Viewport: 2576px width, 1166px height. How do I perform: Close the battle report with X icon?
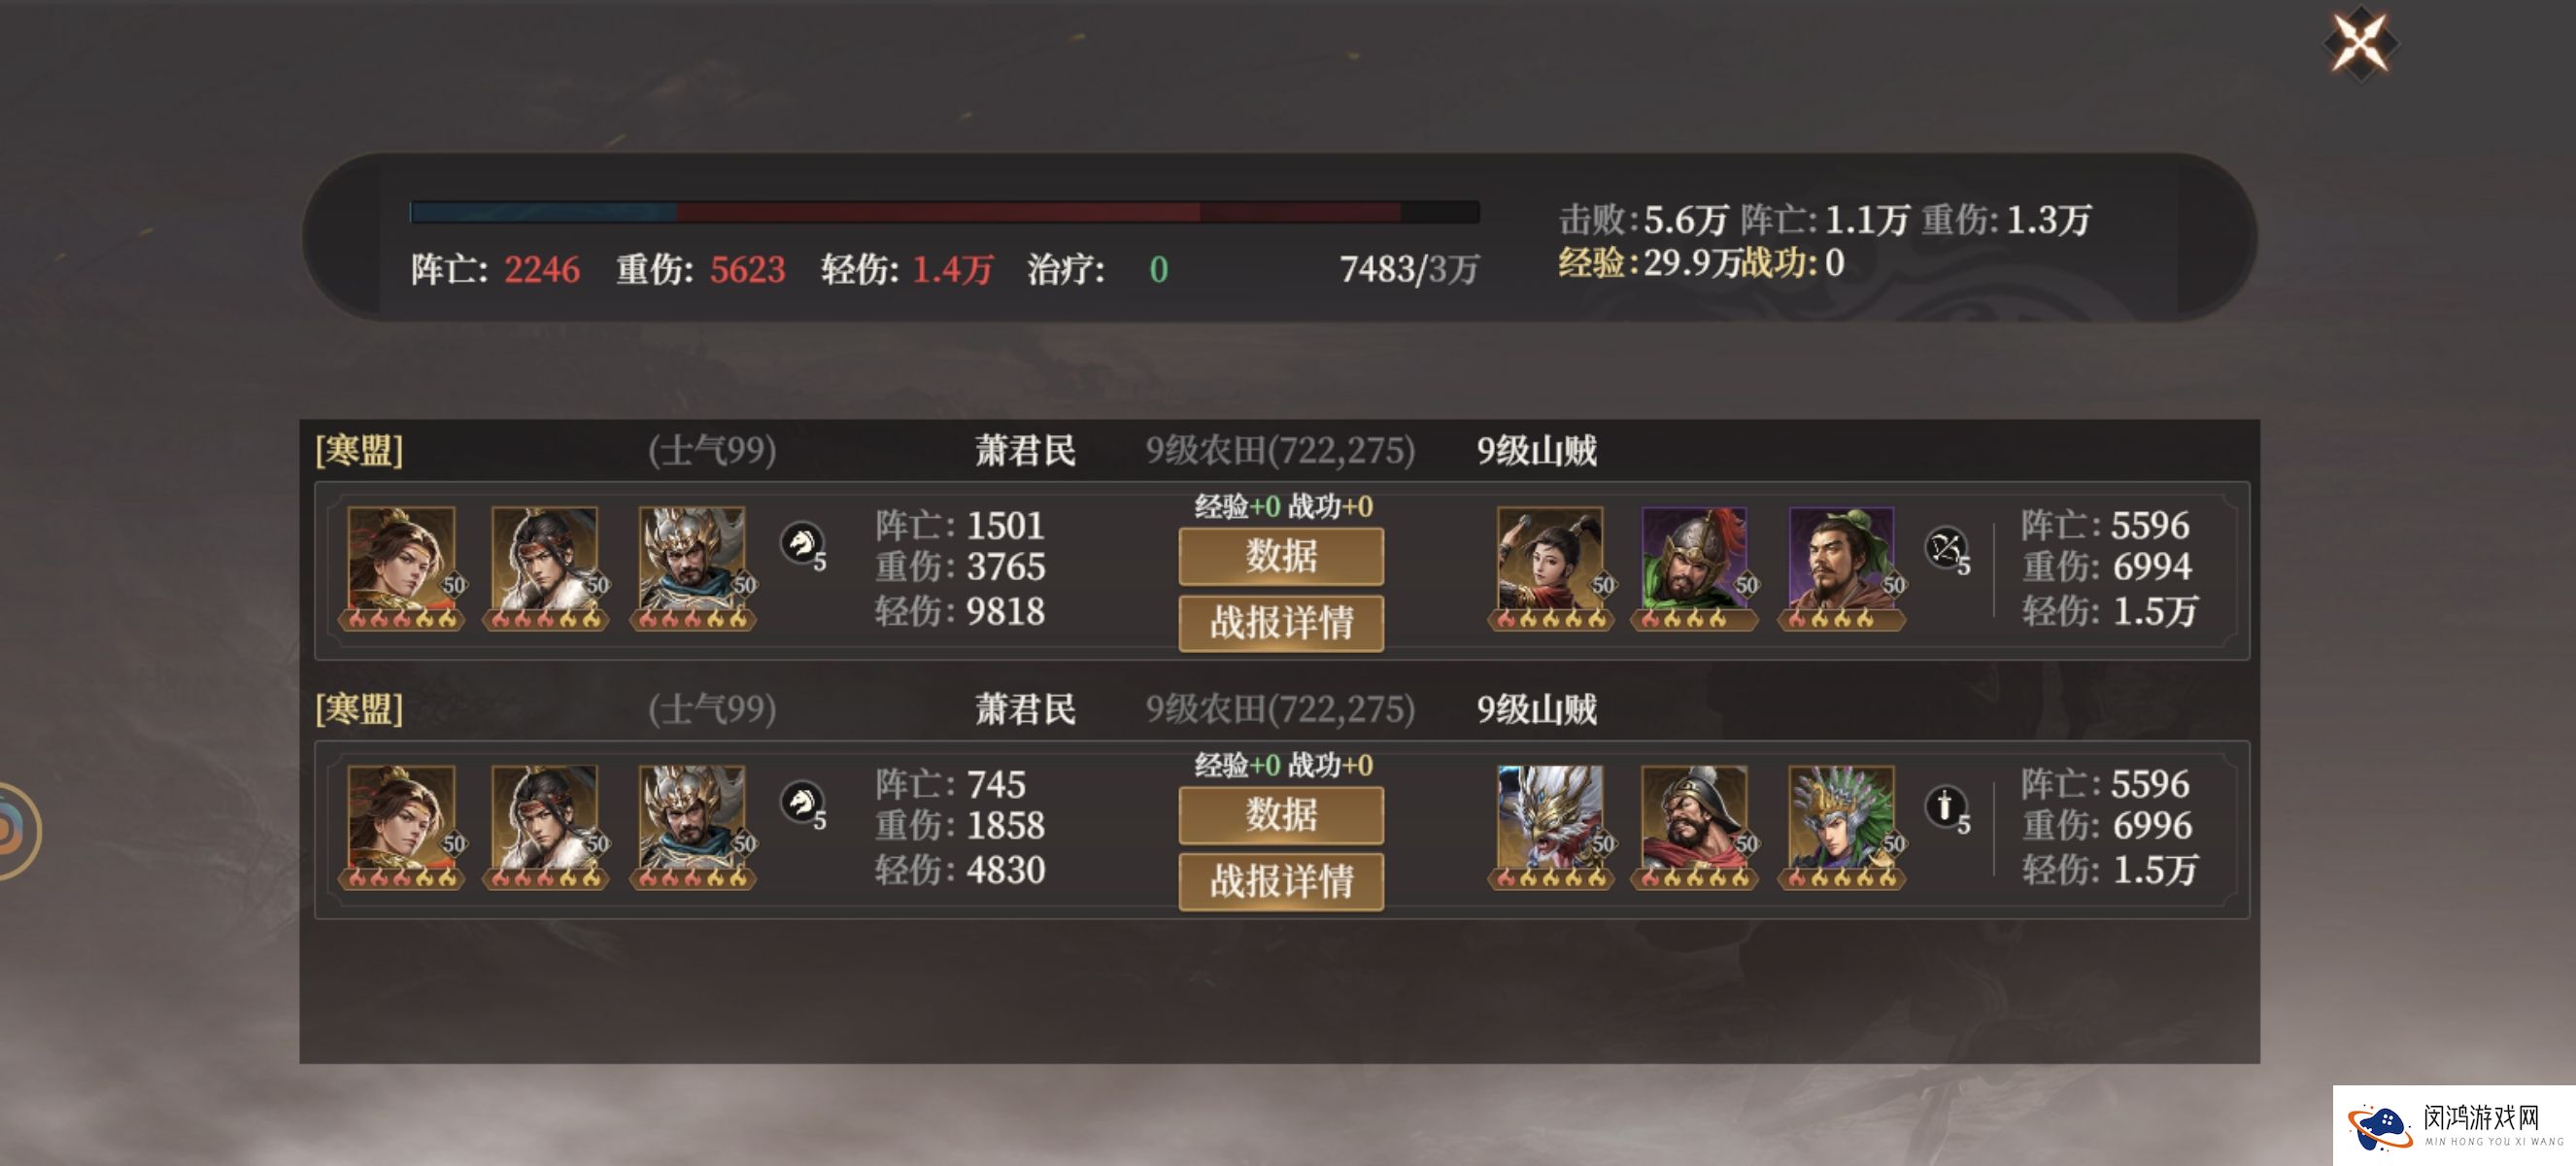point(2360,43)
